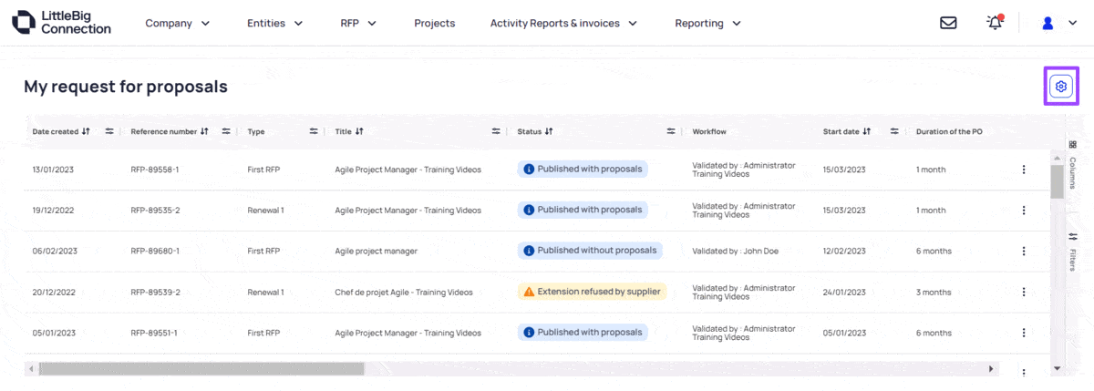Select the 3 months duration cell
The width and height of the screenshot is (1094, 391).
coord(934,292)
